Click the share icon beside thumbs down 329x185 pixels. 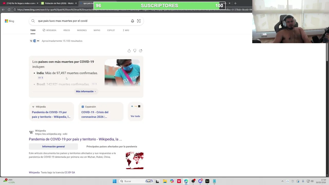pos(141,51)
